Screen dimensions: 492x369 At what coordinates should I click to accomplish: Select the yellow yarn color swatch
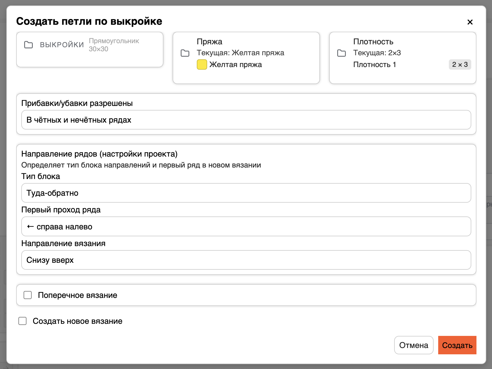202,64
